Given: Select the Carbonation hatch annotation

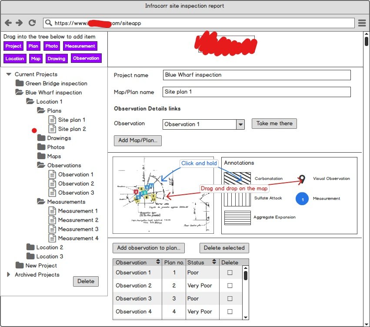Looking at the screenshot, I should [237, 178].
